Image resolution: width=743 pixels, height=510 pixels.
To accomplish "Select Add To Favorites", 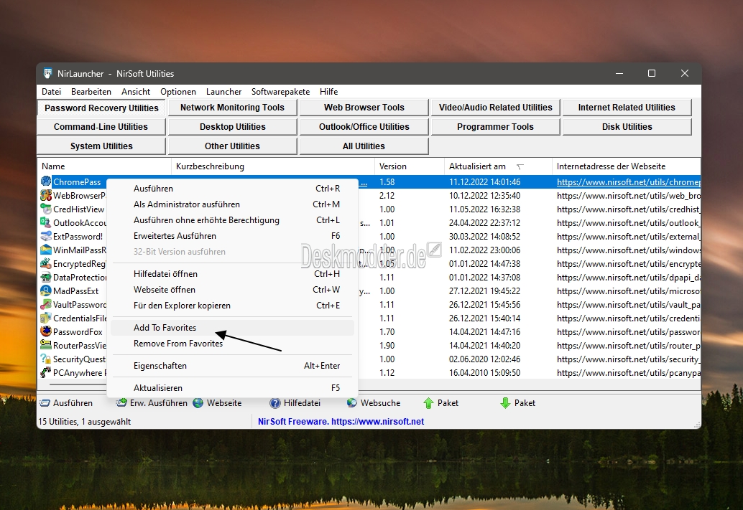I will click(x=232, y=328).
